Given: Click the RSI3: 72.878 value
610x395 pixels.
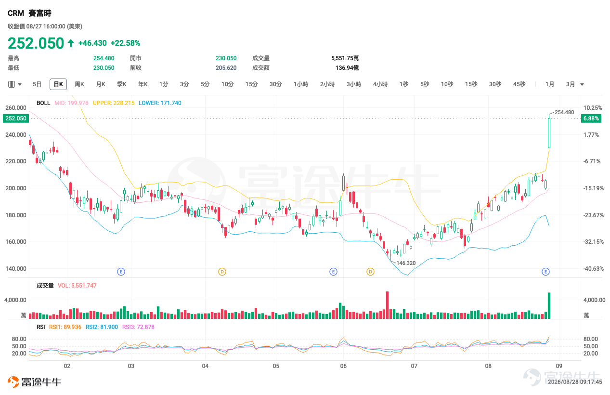Looking at the screenshot, I should [138, 327].
